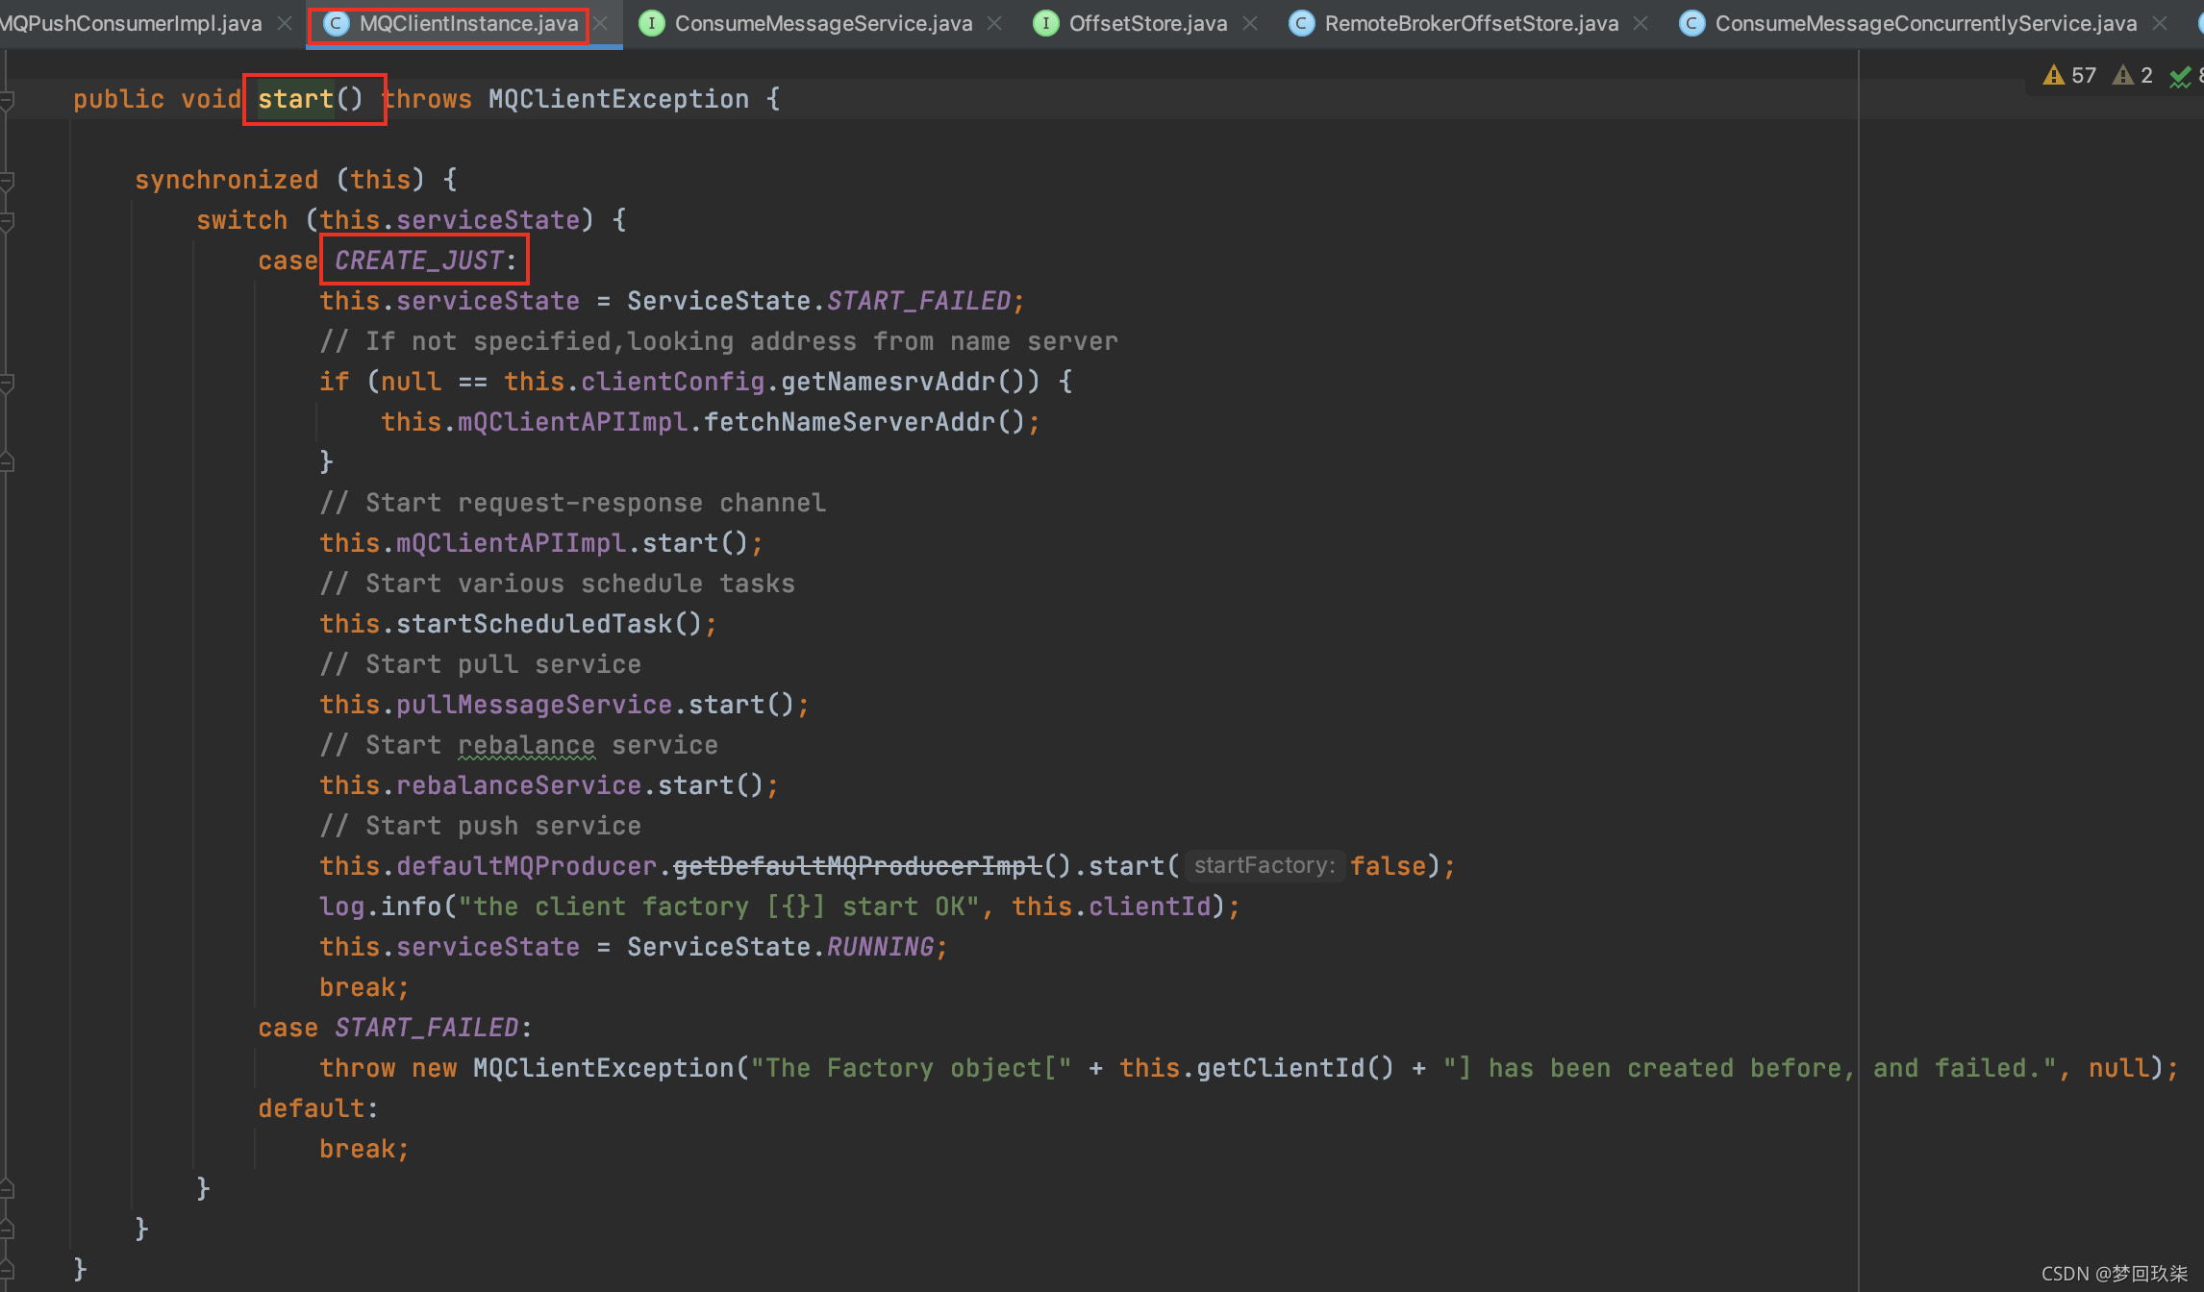Close the MQClientInstance.java tab
Image resolution: width=2204 pixels, height=1292 pixels.
(x=601, y=23)
